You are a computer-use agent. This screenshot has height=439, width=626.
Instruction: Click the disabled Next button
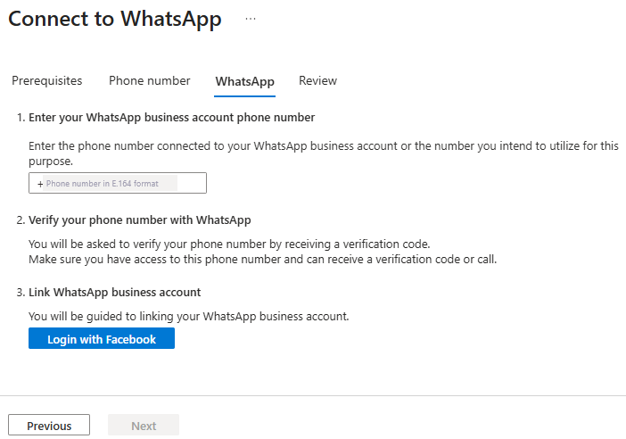(x=144, y=425)
